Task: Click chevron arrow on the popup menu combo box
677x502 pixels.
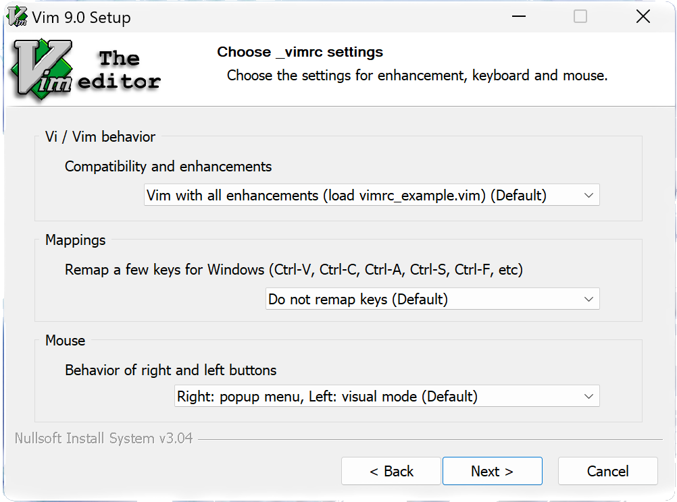Action: 588,396
